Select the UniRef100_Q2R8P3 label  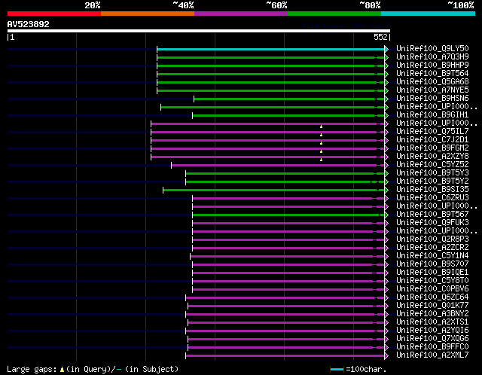pos(432,239)
